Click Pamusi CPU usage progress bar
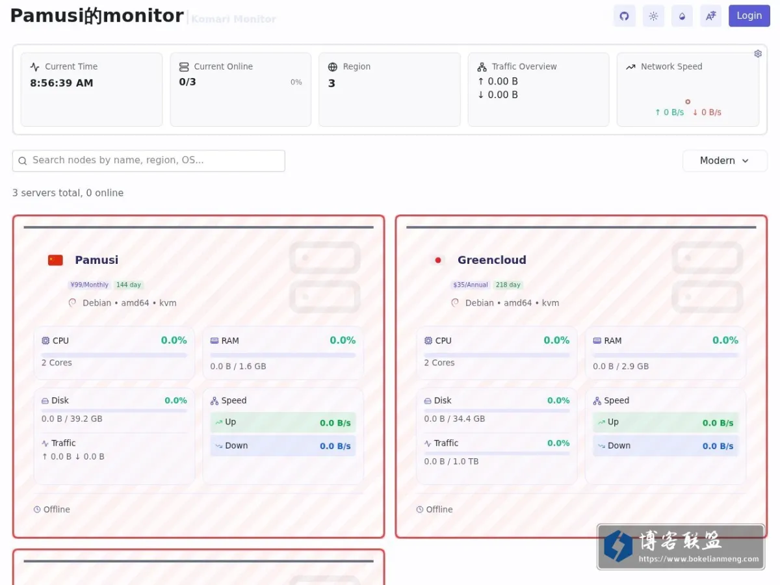Image resolution: width=780 pixels, height=585 pixels. click(x=114, y=355)
